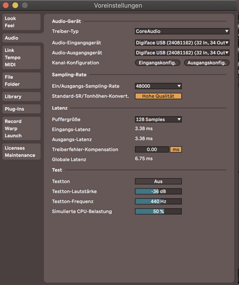Open the Look Feel preferences tab

[22, 22]
